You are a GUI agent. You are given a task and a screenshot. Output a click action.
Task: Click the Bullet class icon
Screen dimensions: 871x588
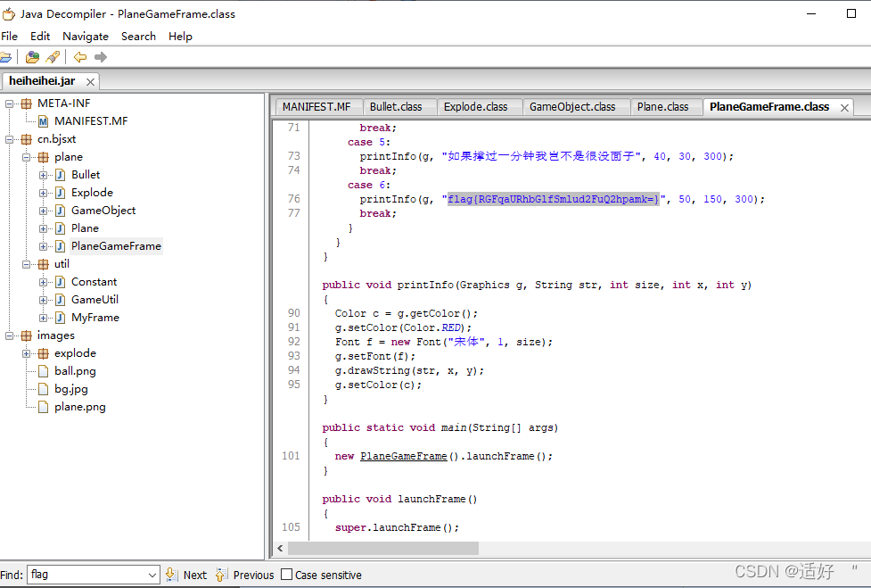pyautogui.click(x=60, y=175)
